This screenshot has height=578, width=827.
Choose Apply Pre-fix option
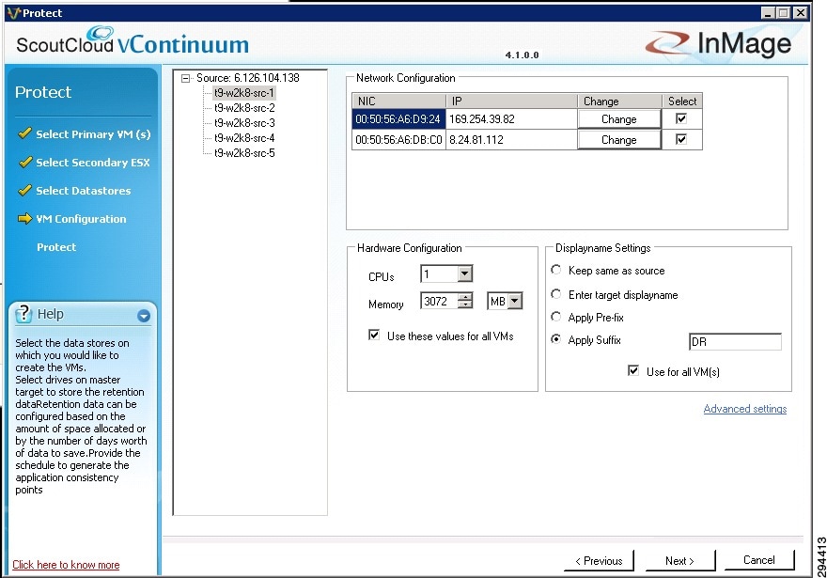coord(556,317)
